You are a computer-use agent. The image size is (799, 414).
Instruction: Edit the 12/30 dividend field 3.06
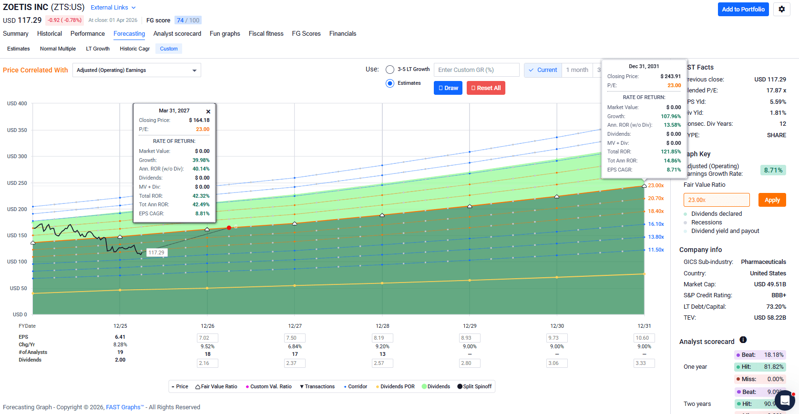[557, 363]
